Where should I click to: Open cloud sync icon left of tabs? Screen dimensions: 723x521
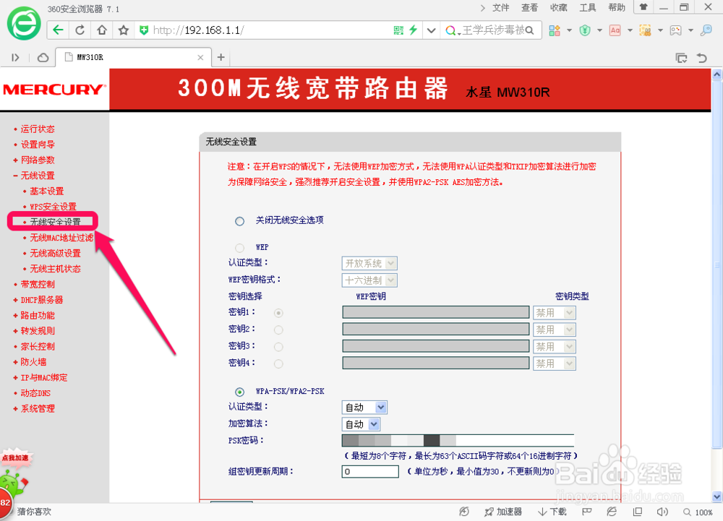click(x=43, y=58)
